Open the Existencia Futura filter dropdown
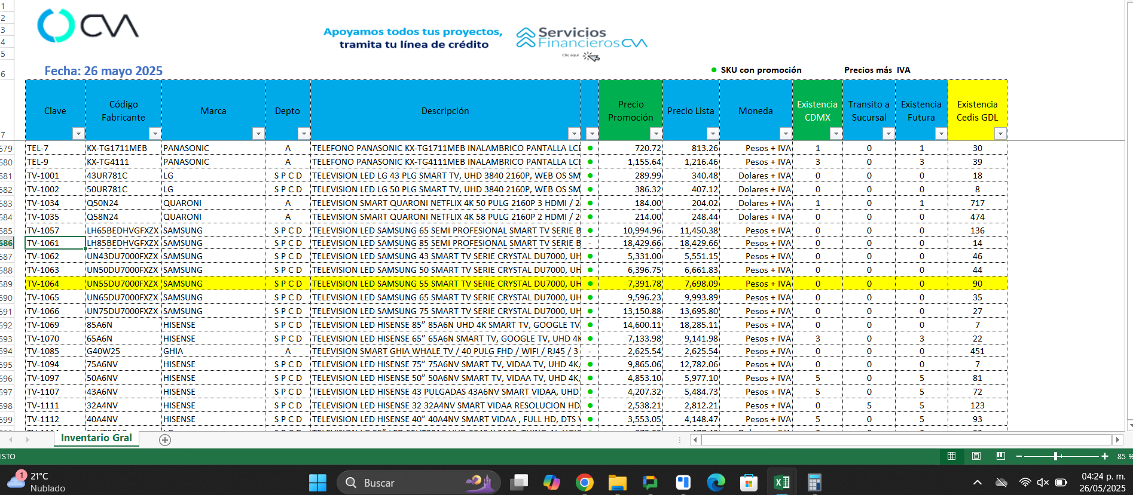The height and width of the screenshot is (495, 1133). click(941, 133)
